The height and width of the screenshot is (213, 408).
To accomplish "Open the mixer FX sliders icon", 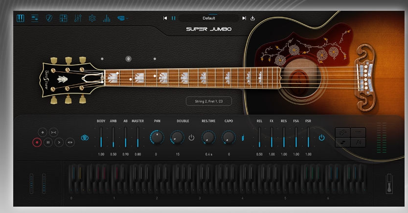I will (x=78, y=18).
